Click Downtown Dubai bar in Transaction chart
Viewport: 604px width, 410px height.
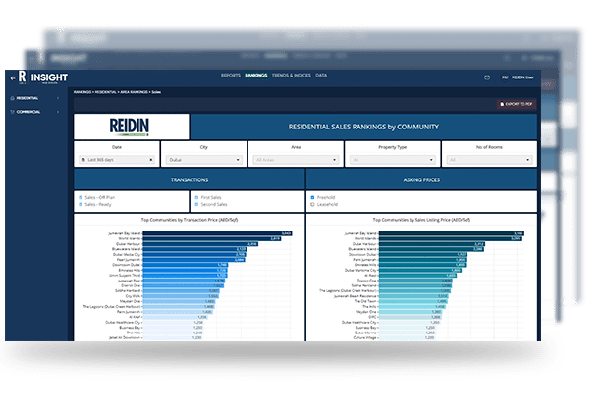pos(186,265)
